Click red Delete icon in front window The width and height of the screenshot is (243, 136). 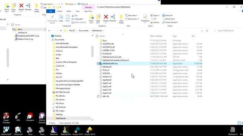coord(106,17)
